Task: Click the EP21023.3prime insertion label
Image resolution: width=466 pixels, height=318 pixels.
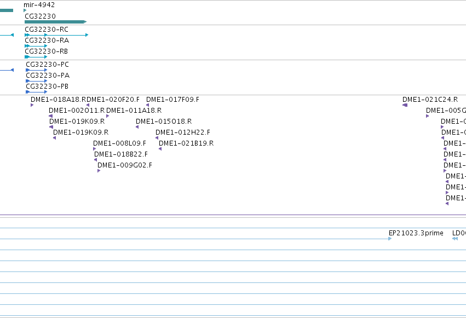Action: coord(416,233)
